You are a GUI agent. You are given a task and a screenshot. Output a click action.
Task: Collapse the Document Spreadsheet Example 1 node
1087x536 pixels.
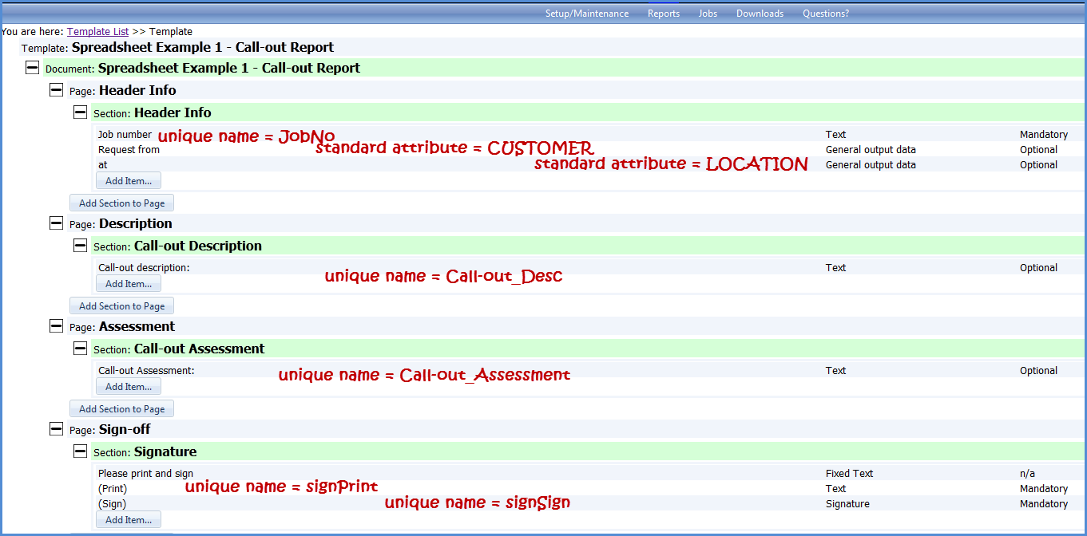coord(32,68)
